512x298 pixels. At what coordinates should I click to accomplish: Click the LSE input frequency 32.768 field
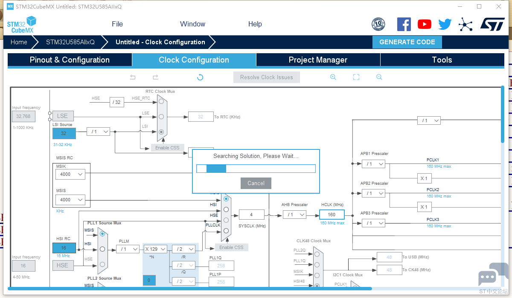coord(23,116)
